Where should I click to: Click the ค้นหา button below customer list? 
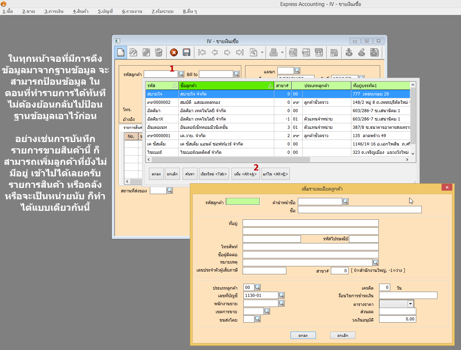coord(190,174)
